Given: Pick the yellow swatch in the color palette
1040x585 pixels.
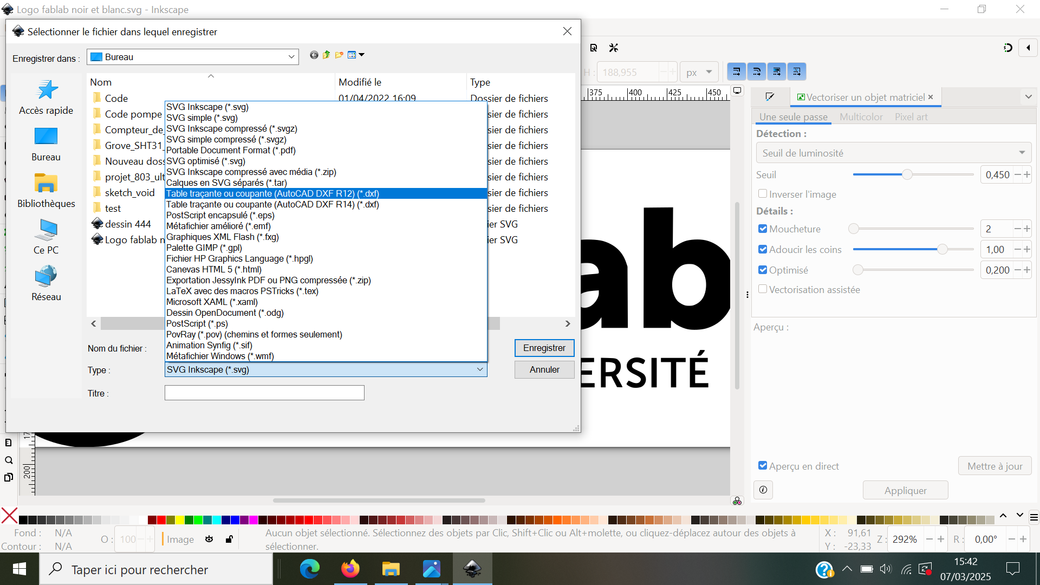Looking at the screenshot, I should 180,520.
